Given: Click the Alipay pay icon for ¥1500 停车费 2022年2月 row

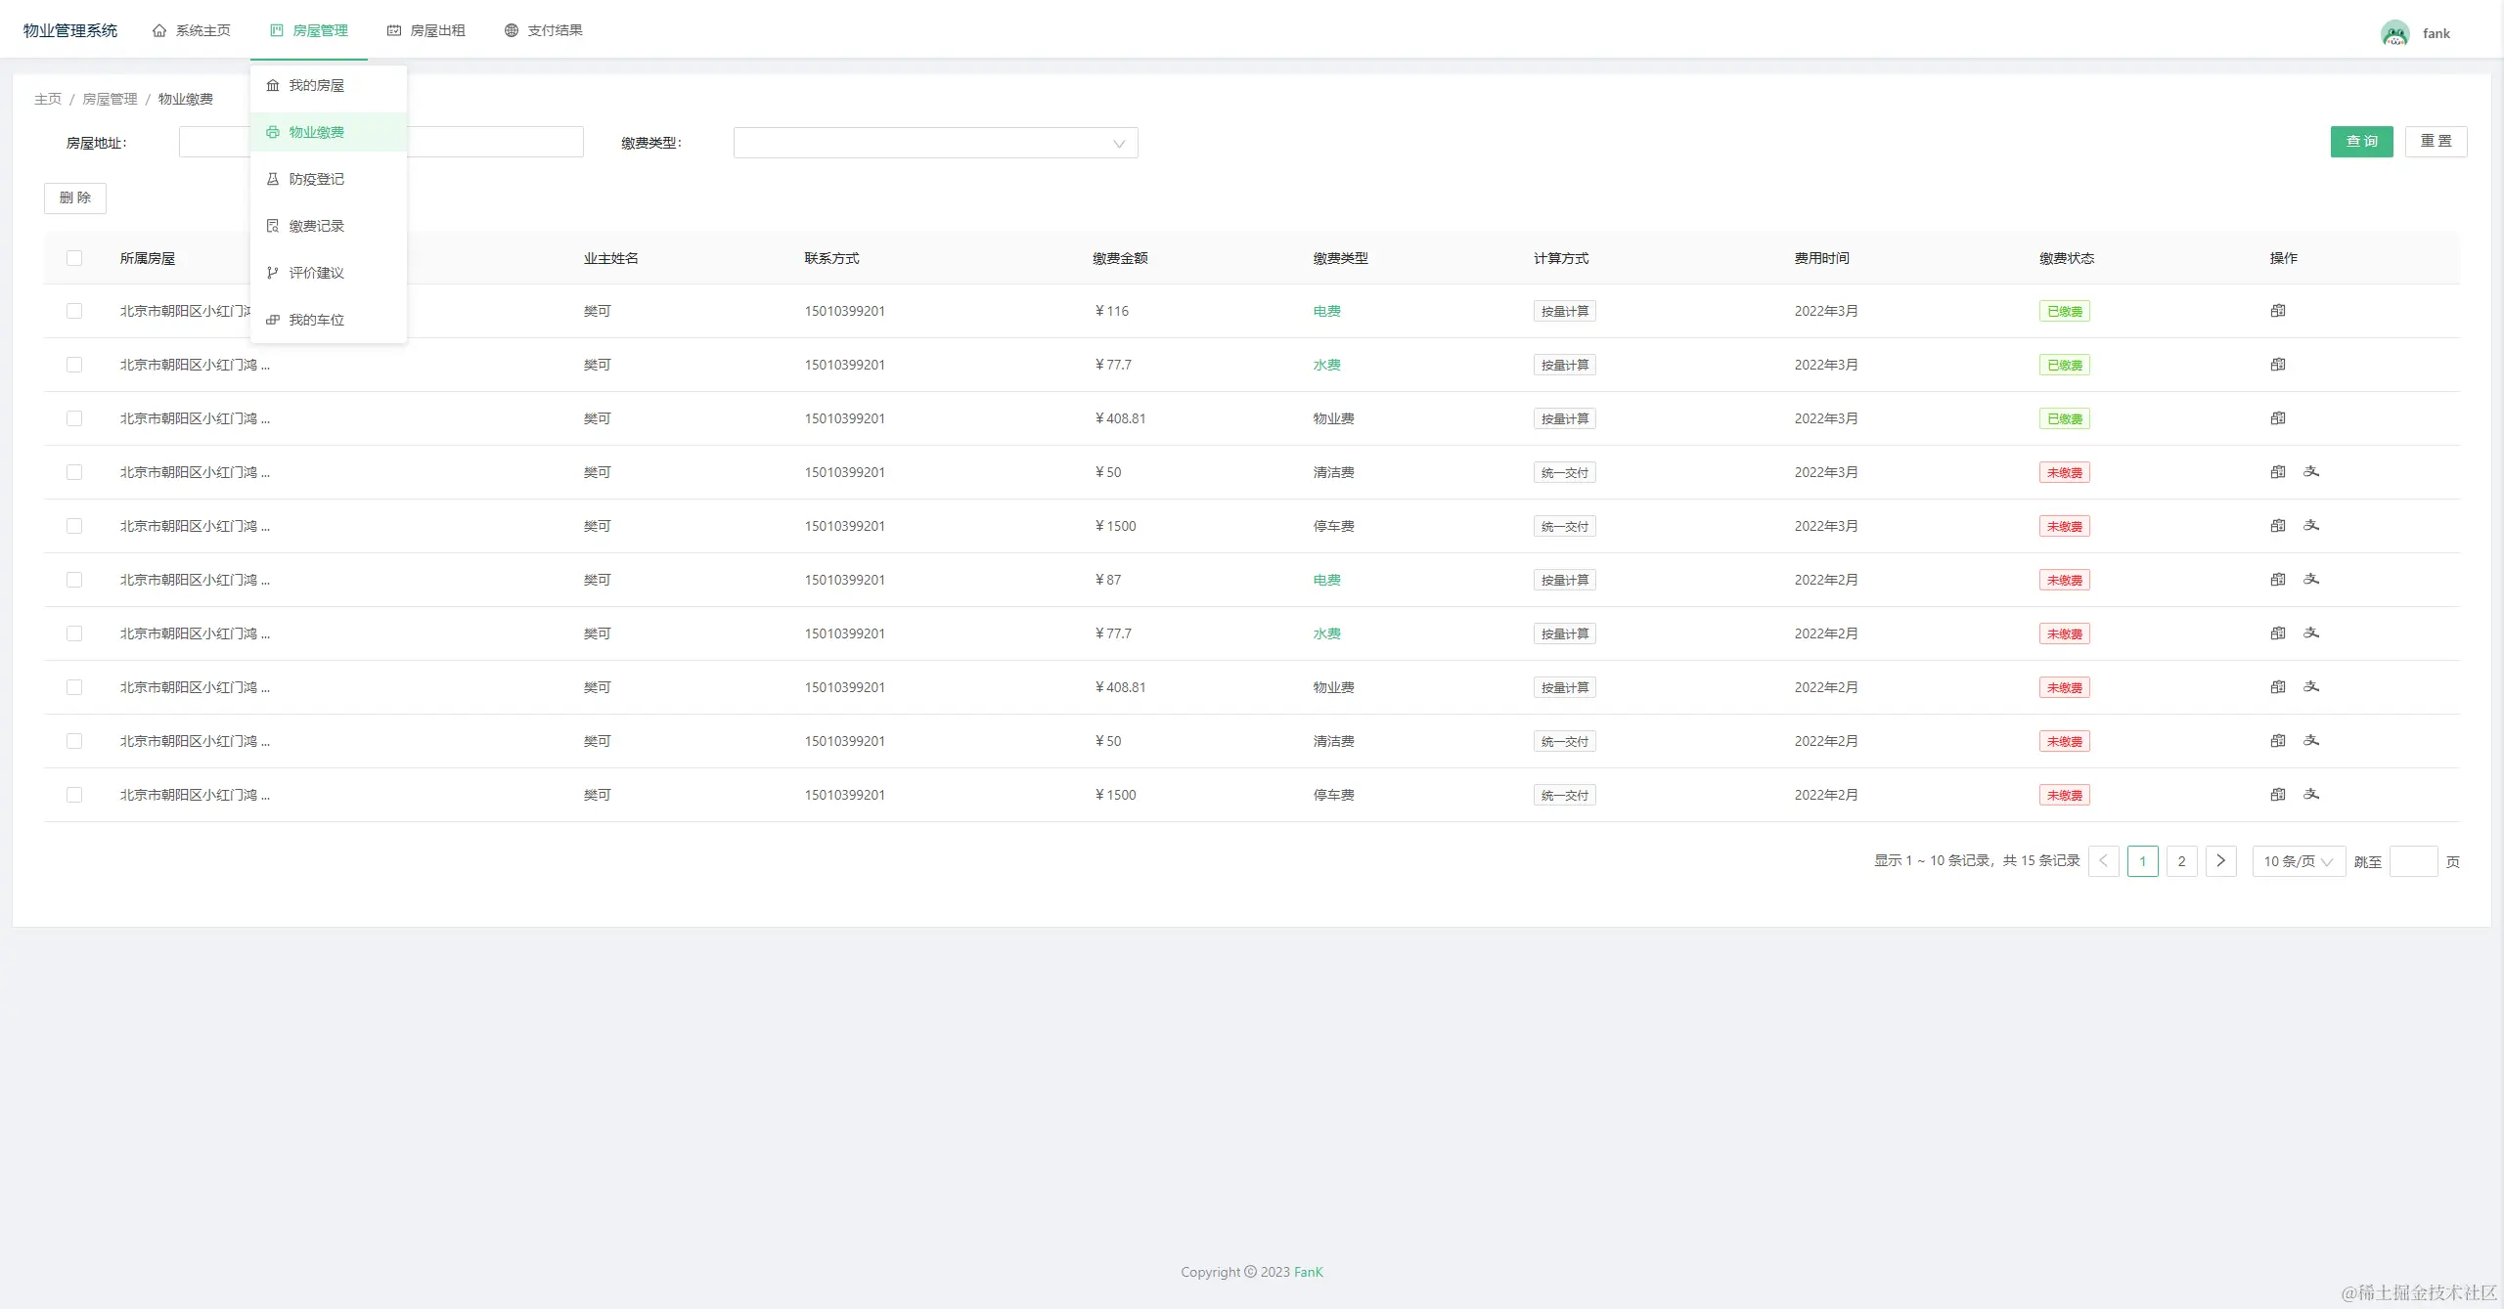Looking at the screenshot, I should click(x=2311, y=795).
